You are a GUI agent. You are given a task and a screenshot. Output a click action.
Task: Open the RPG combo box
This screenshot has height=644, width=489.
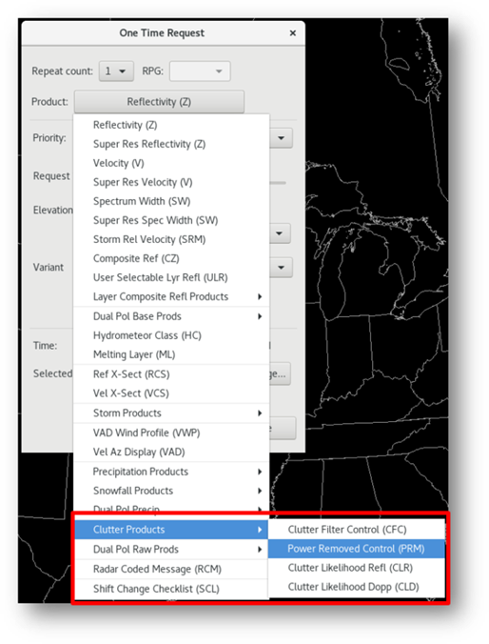click(x=200, y=71)
